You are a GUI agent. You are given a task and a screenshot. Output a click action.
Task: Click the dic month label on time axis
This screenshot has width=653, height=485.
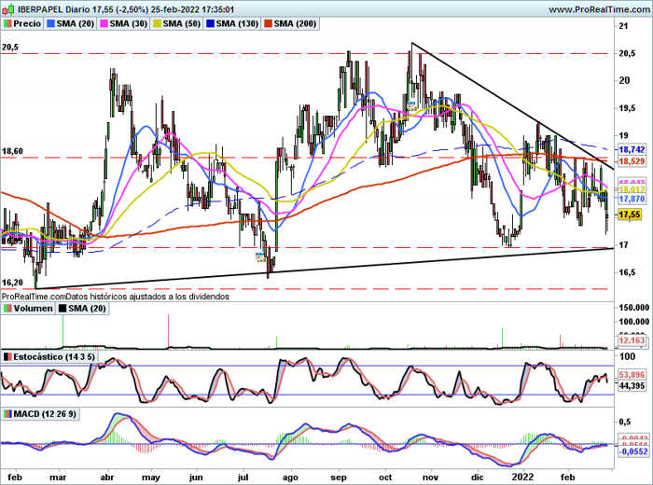pyautogui.click(x=478, y=478)
